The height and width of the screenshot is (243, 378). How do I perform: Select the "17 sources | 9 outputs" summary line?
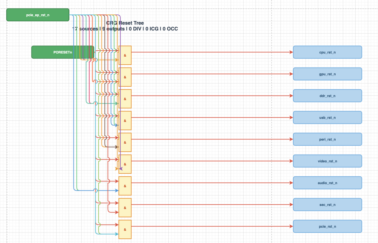click(x=125, y=29)
